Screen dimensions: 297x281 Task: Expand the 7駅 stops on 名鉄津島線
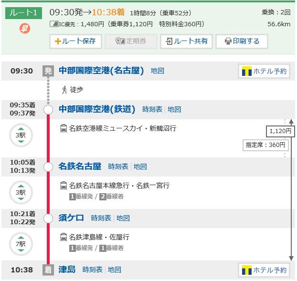point(21,244)
